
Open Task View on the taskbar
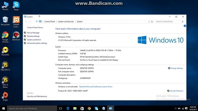[61, 108]
